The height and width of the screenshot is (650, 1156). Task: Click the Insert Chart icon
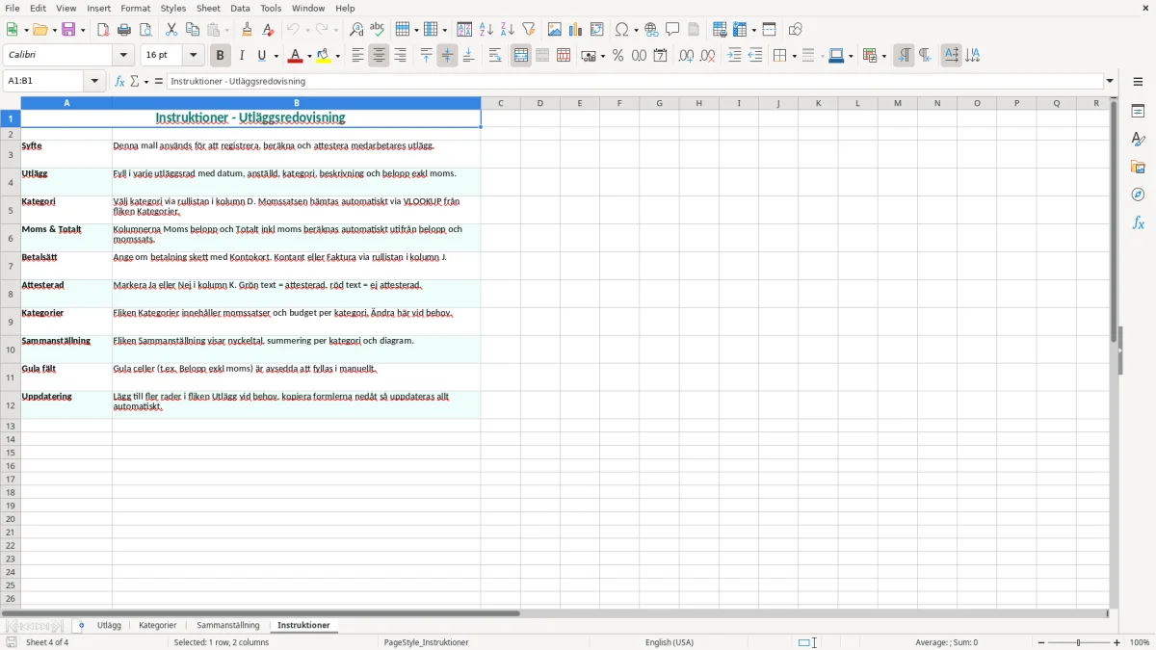coord(576,30)
